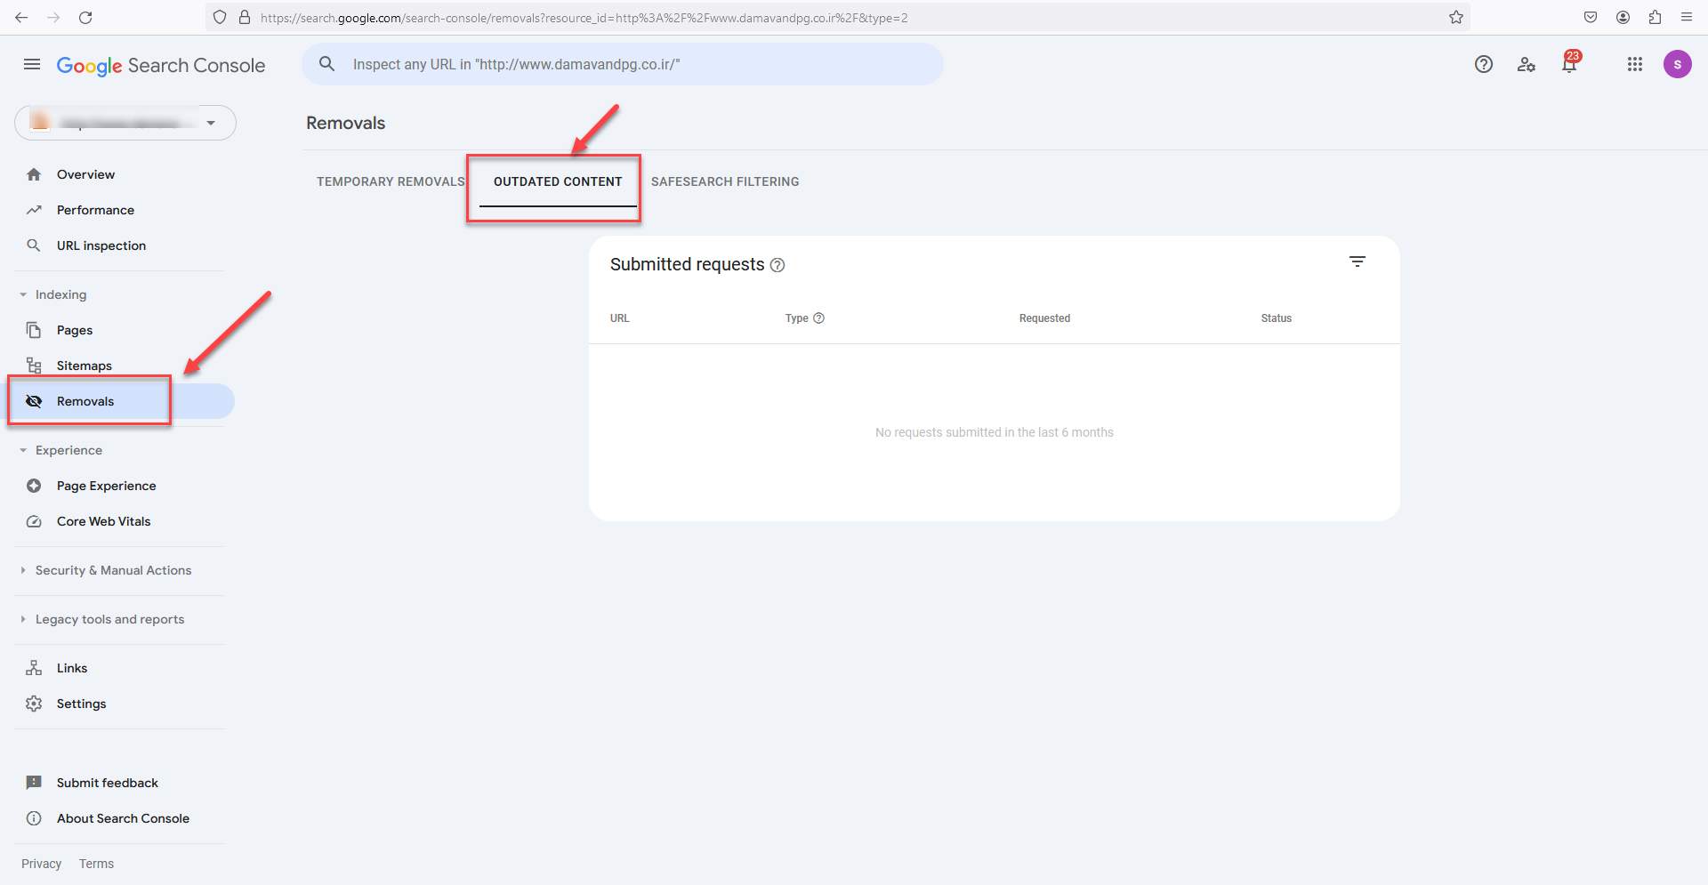The width and height of the screenshot is (1708, 885).
Task: Open the hamburger main menu icon
Action: click(x=32, y=64)
